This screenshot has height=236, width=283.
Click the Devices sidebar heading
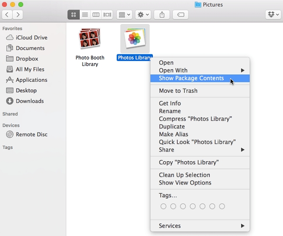pos(11,125)
